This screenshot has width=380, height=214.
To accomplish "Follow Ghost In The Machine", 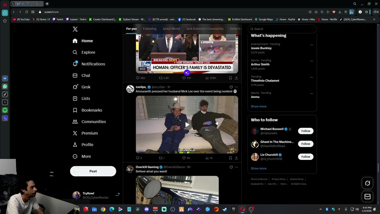I will point(305,144).
